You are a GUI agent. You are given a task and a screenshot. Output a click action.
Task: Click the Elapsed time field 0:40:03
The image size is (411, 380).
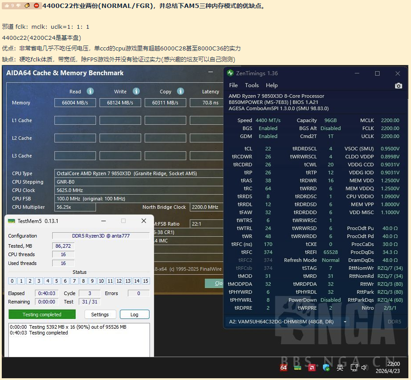(46, 293)
